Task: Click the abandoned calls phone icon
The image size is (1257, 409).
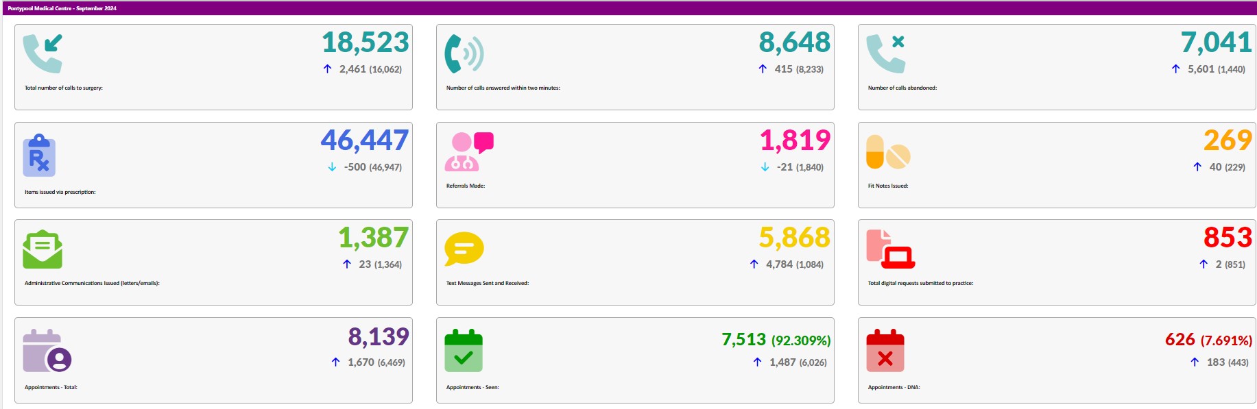Action: pyautogui.click(x=886, y=53)
